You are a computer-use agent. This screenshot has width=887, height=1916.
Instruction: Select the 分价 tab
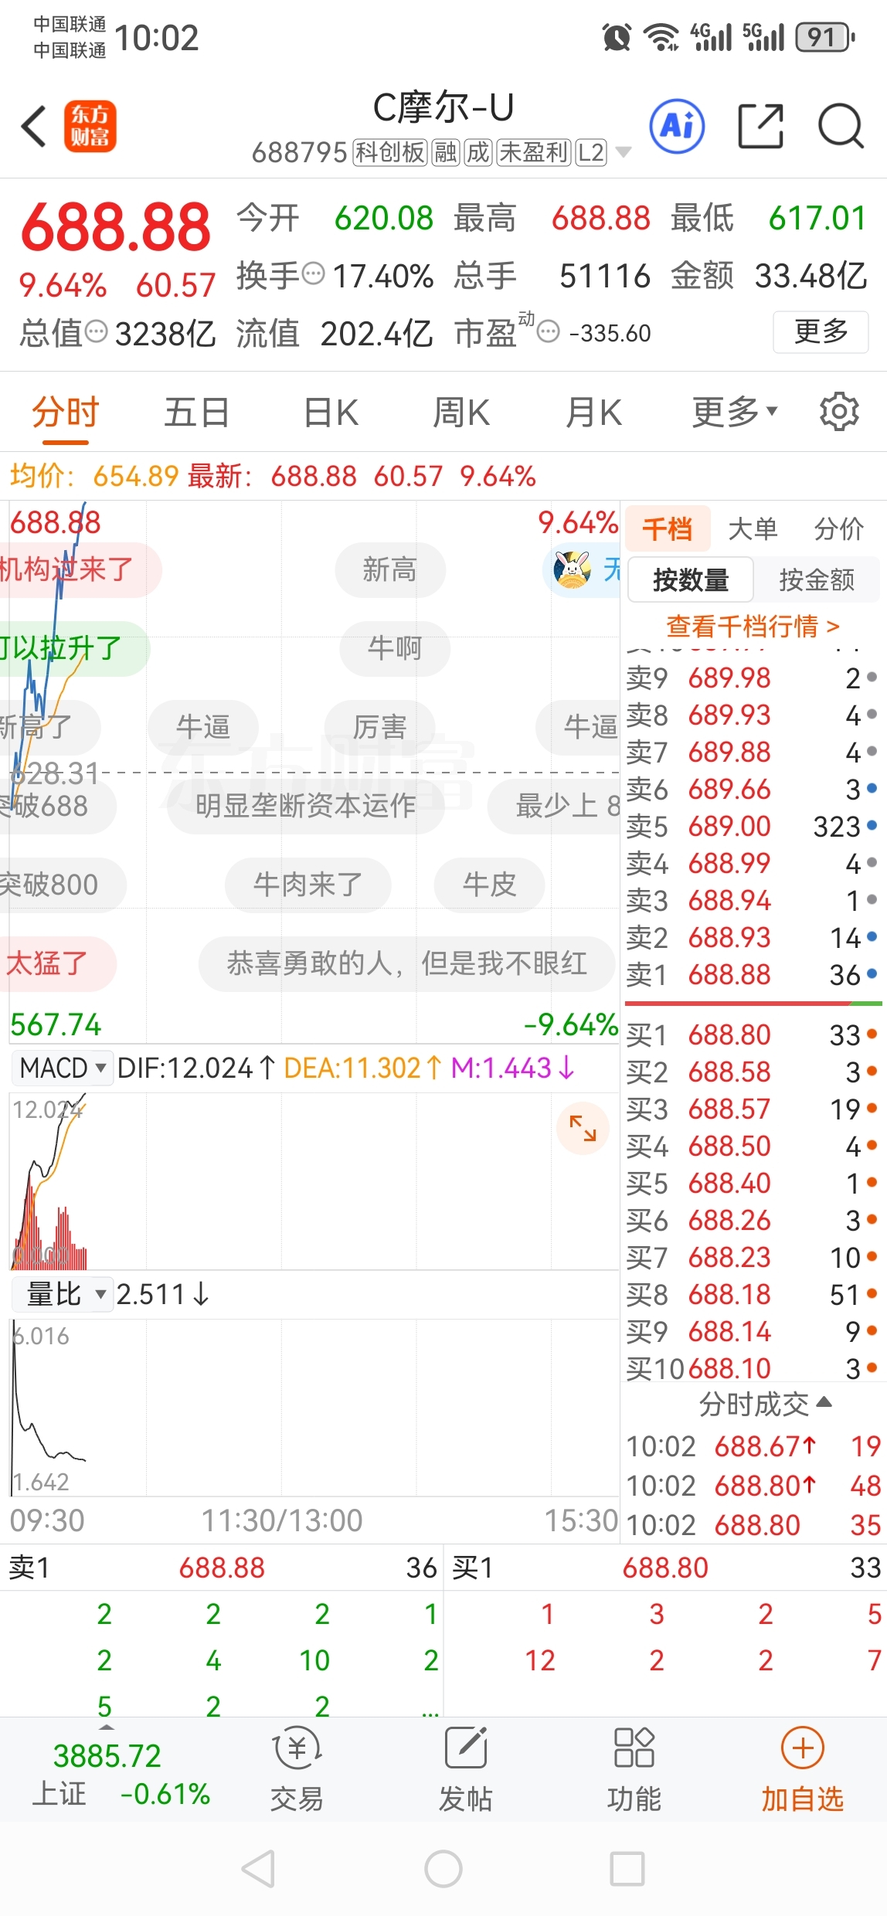click(839, 529)
